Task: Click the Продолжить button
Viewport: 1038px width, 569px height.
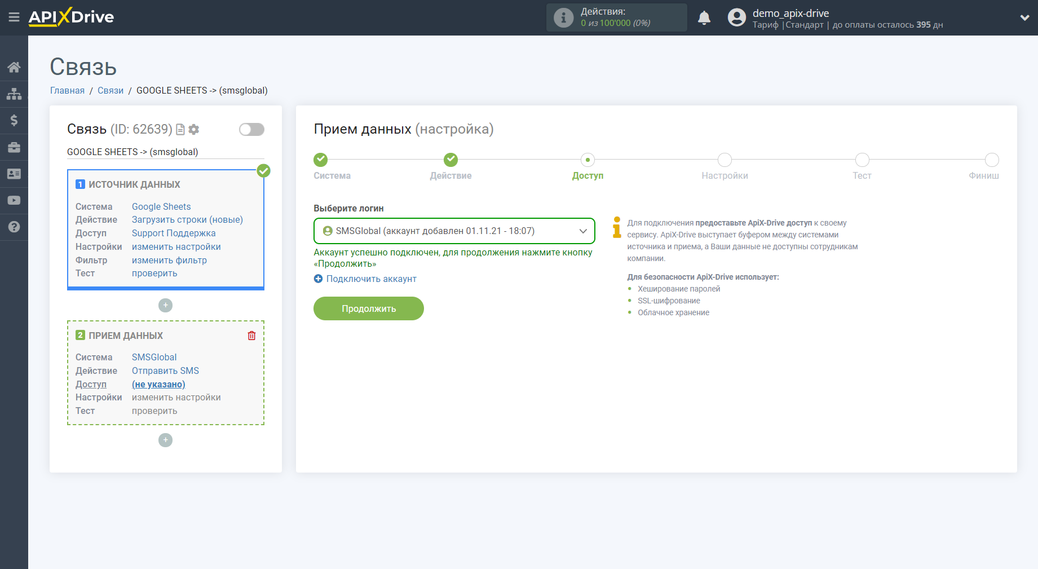Action: (x=369, y=308)
